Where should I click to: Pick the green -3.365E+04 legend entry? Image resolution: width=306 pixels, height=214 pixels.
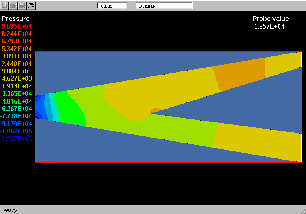[17, 93]
